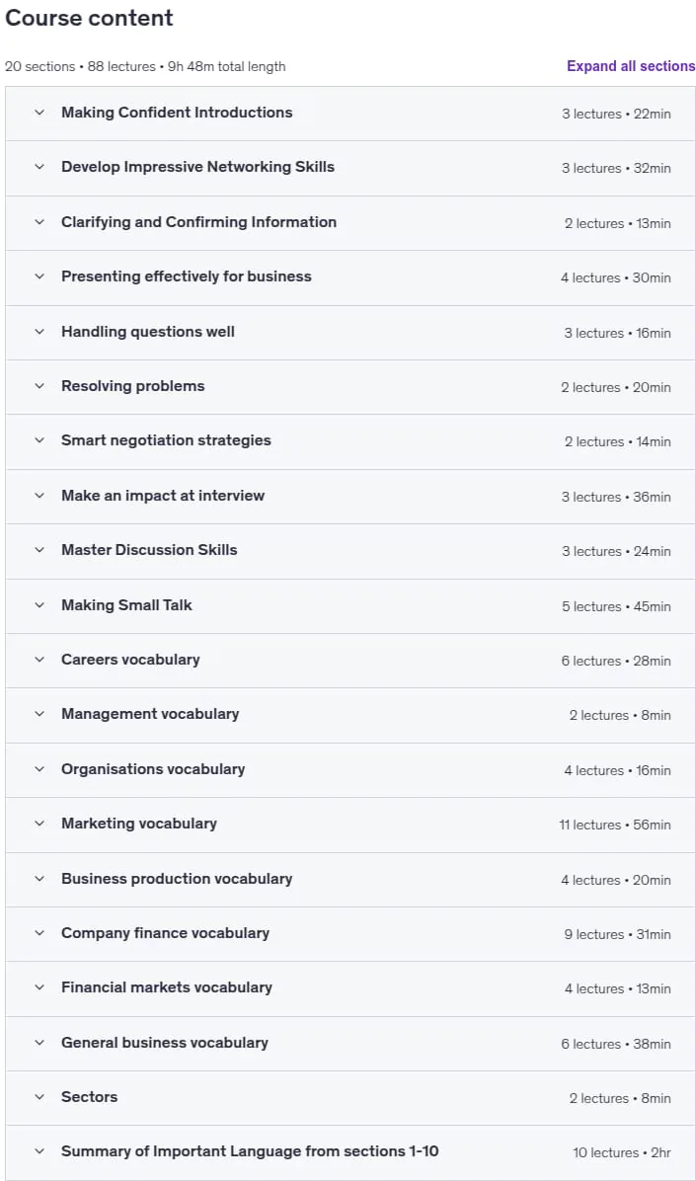The width and height of the screenshot is (696, 1181).
Task: Open the Presenting effectively for business section
Action: coord(350,277)
